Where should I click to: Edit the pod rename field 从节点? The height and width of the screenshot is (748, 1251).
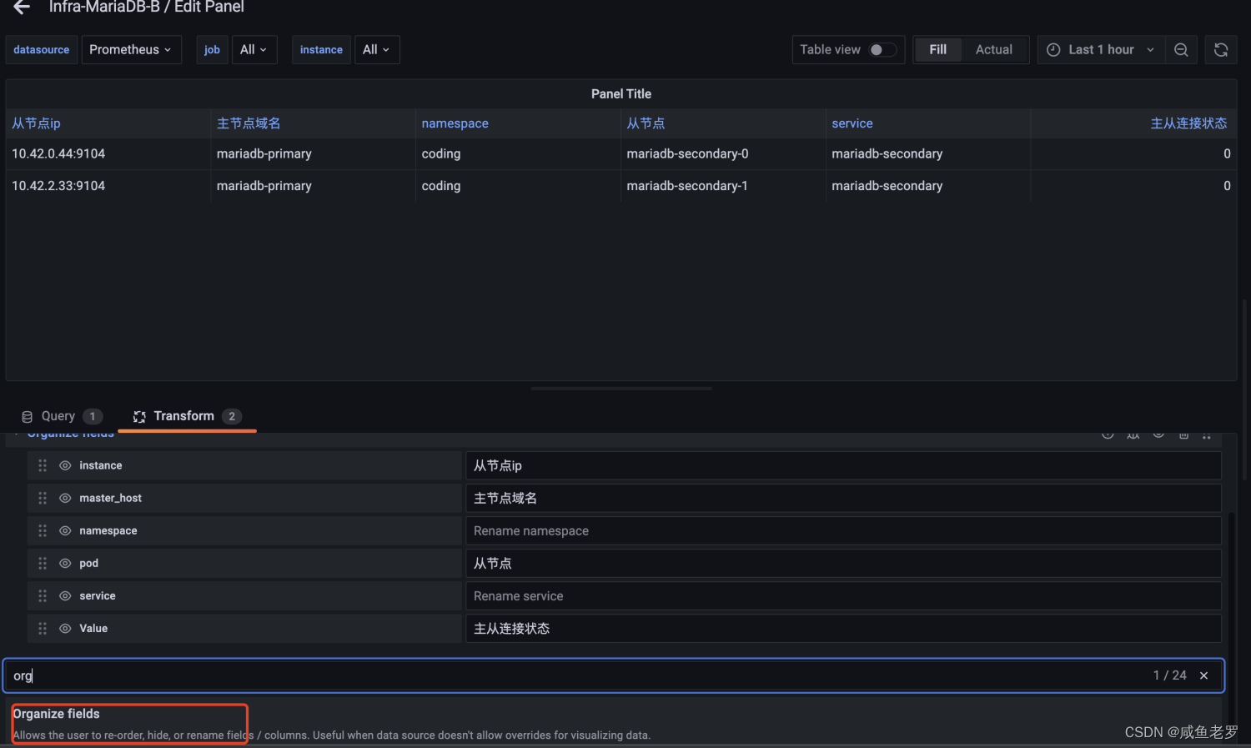coord(843,563)
